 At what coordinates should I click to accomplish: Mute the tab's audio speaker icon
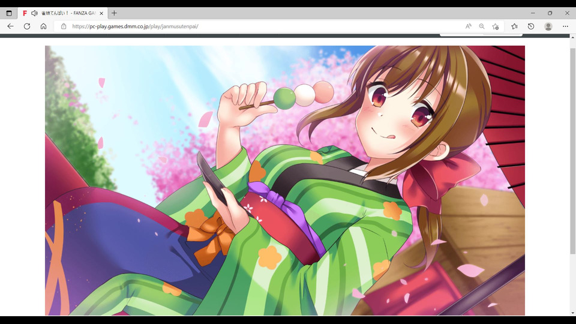pyautogui.click(x=34, y=13)
